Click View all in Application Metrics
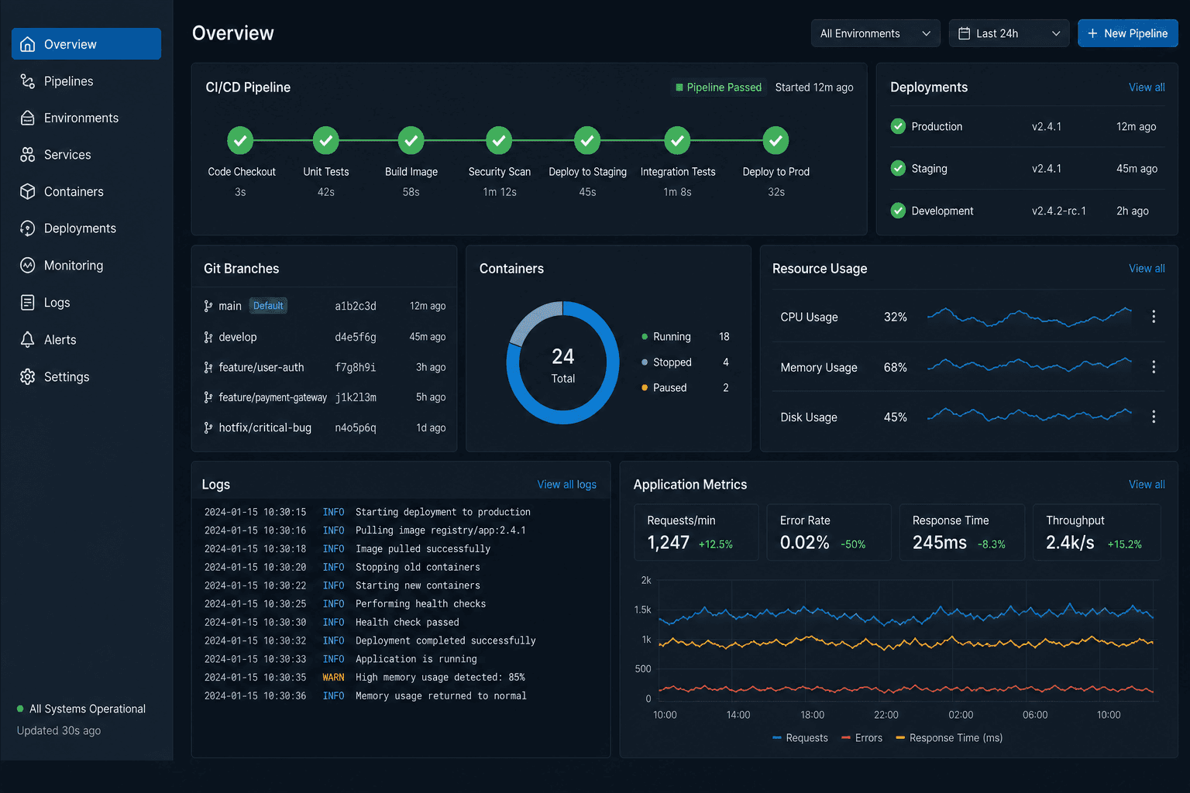Viewport: 1190px width, 793px height. pyautogui.click(x=1147, y=485)
